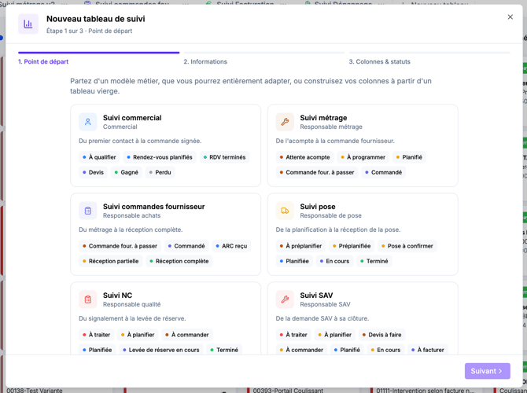Viewport: 527px width, 393px height.
Task: Select the Suivi métrage template title
Action: [x=323, y=118]
